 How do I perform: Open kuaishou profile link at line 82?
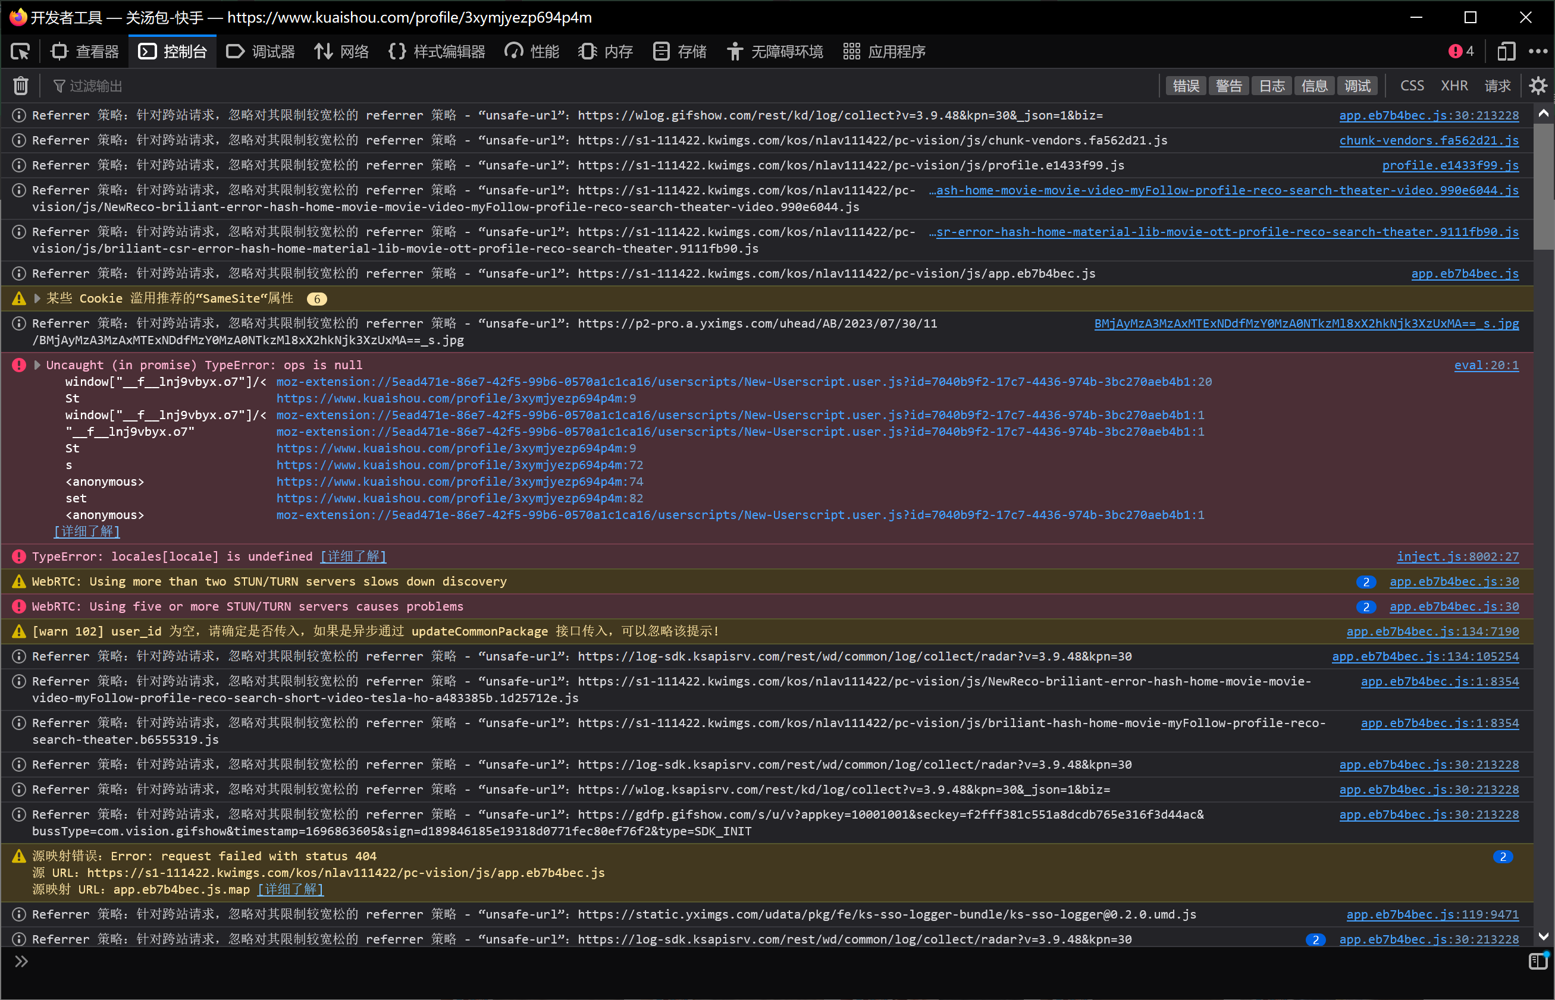459,498
